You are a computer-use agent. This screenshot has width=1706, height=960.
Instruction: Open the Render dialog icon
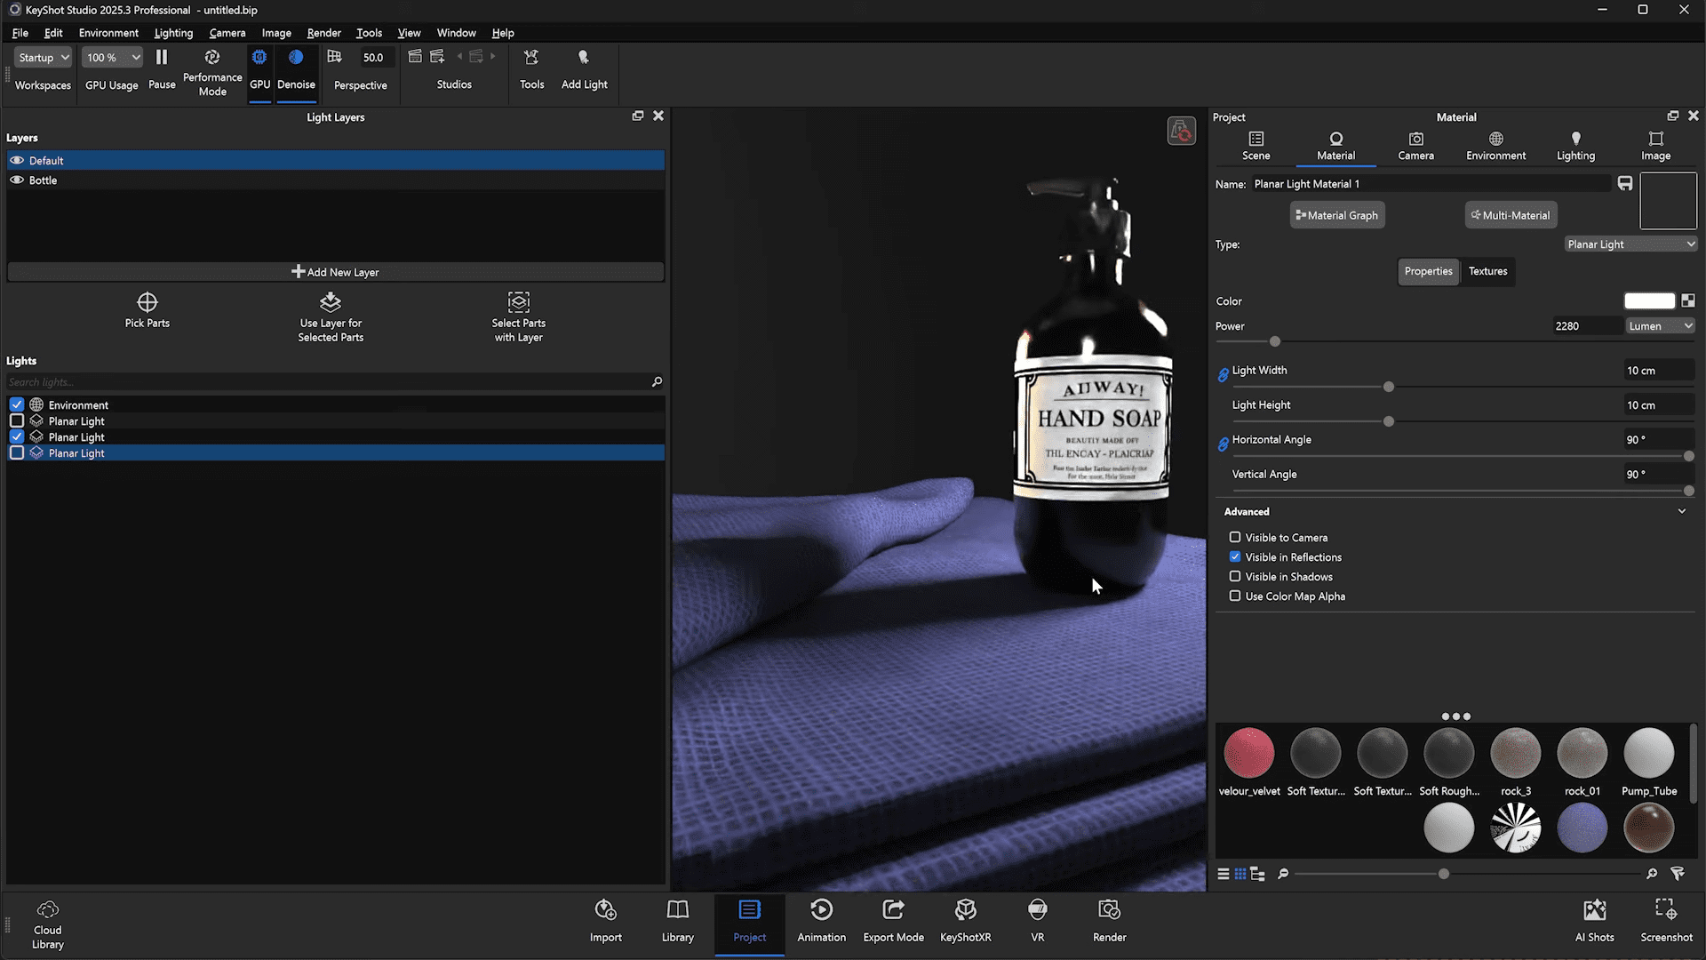1109,910
